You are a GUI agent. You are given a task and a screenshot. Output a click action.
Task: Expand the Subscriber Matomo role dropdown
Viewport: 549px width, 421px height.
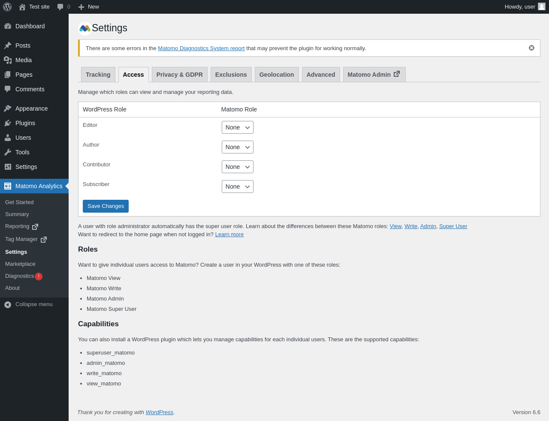[238, 186]
